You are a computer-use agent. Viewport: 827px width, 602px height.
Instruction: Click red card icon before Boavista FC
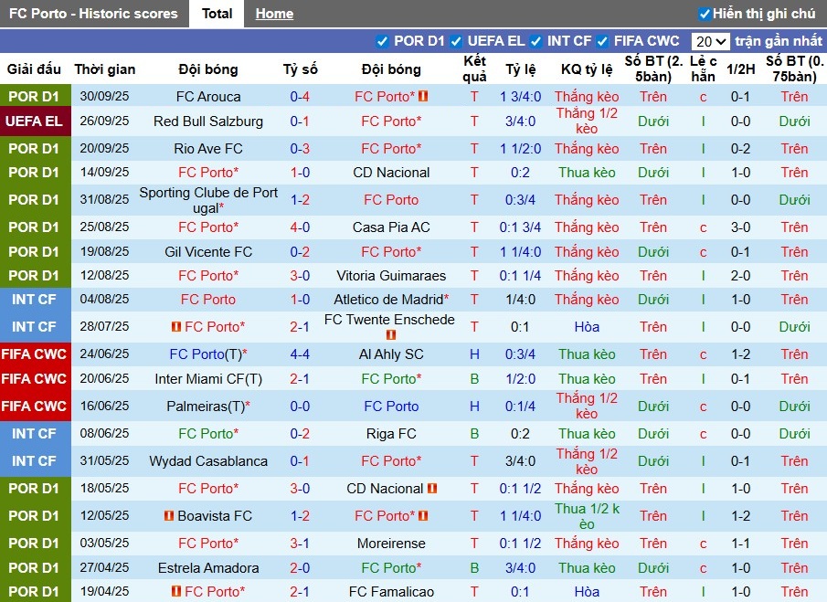coord(168,516)
